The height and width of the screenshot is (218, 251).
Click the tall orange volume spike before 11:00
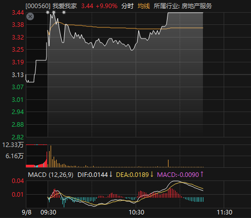click(168, 163)
